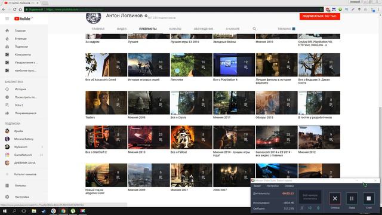Click the green power extension icon
382x215 pixels.
tap(340, 10)
